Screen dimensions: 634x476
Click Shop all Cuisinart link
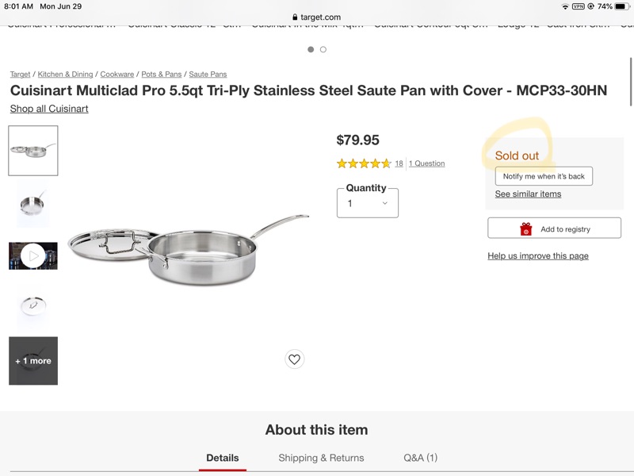pyautogui.click(x=49, y=109)
